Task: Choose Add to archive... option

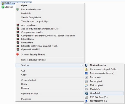Action: 29,25
